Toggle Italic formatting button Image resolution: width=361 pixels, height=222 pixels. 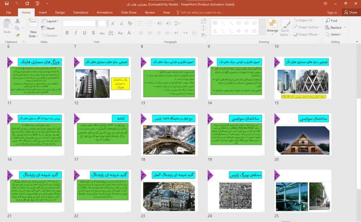76,33
